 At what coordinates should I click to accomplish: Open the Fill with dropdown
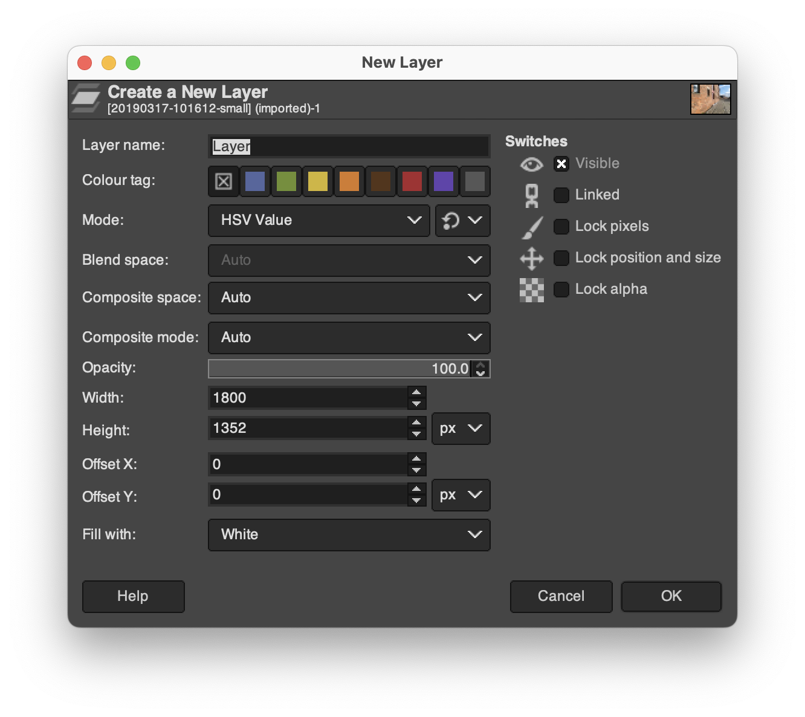tap(349, 535)
